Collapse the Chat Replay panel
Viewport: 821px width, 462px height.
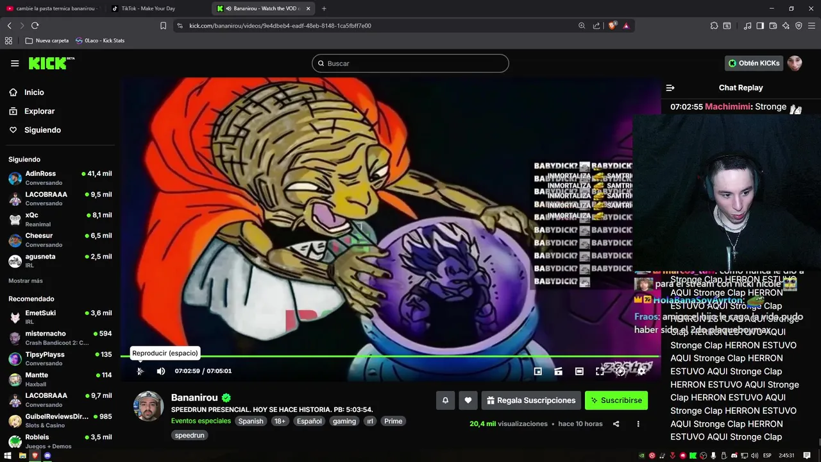click(x=670, y=88)
